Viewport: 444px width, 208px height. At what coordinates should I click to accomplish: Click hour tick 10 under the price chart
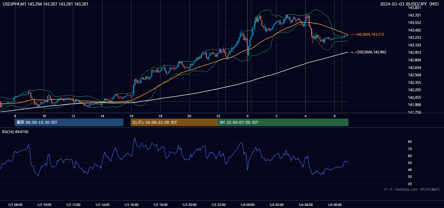[x=44, y=116]
